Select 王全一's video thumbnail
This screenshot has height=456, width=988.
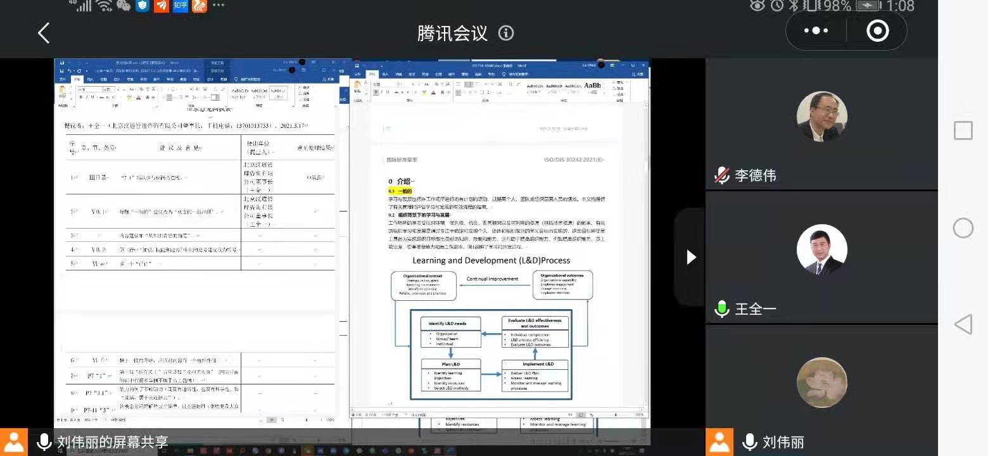(x=821, y=250)
